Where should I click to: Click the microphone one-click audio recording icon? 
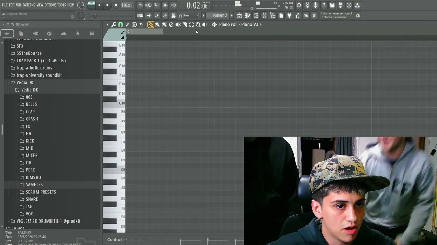pyautogui.click(x=315, y=5)
